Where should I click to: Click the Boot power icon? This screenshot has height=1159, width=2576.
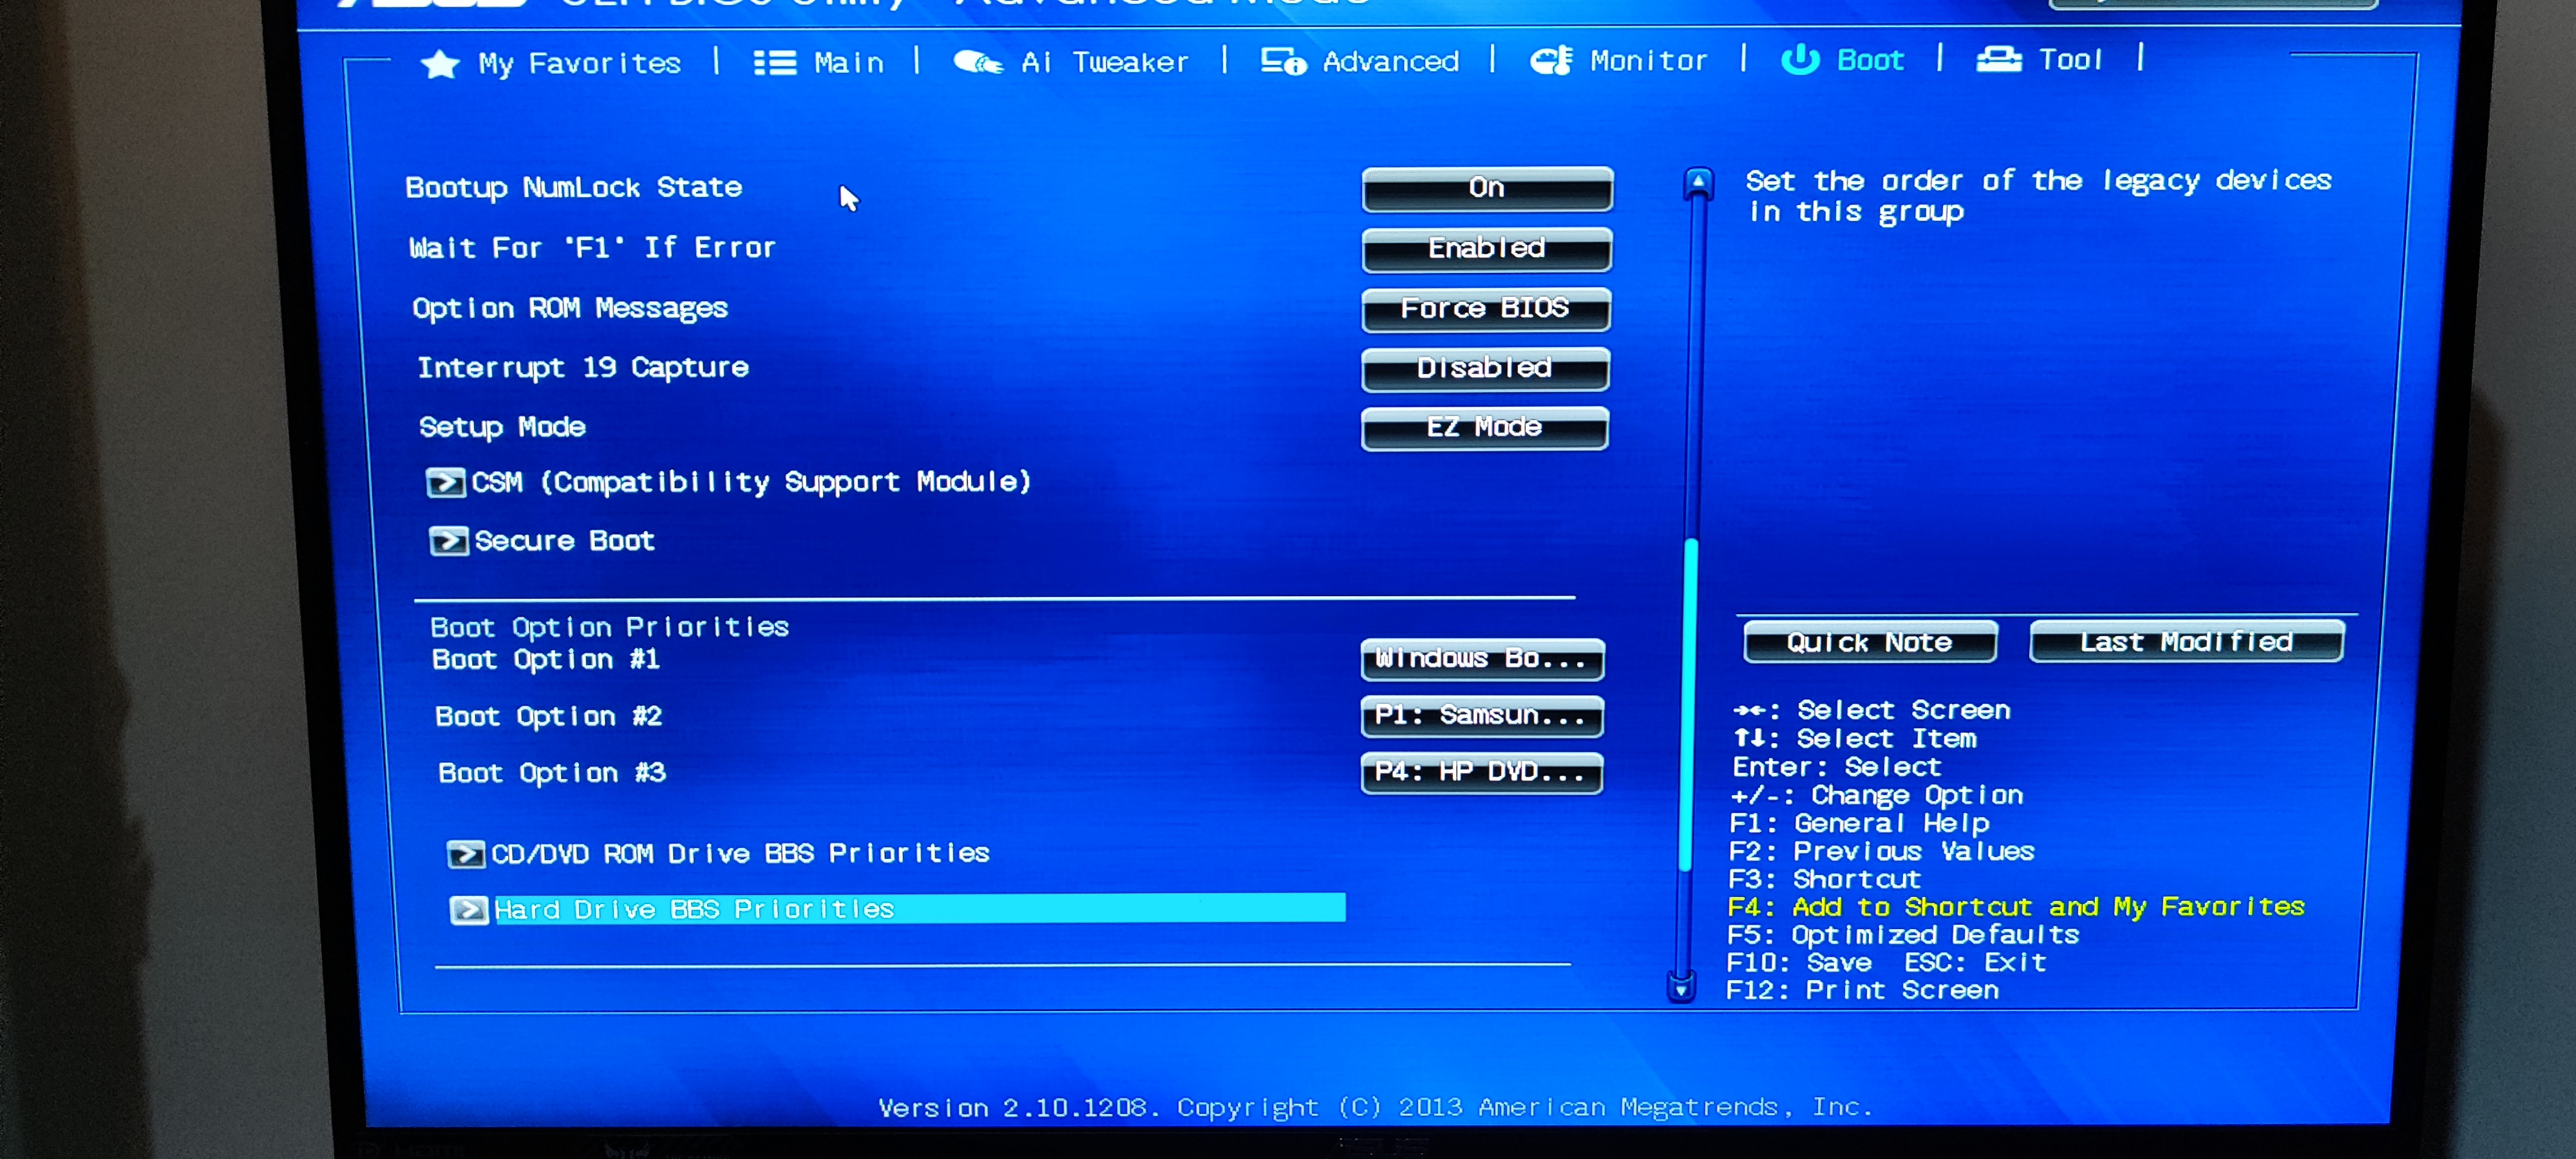(1800, 59)
